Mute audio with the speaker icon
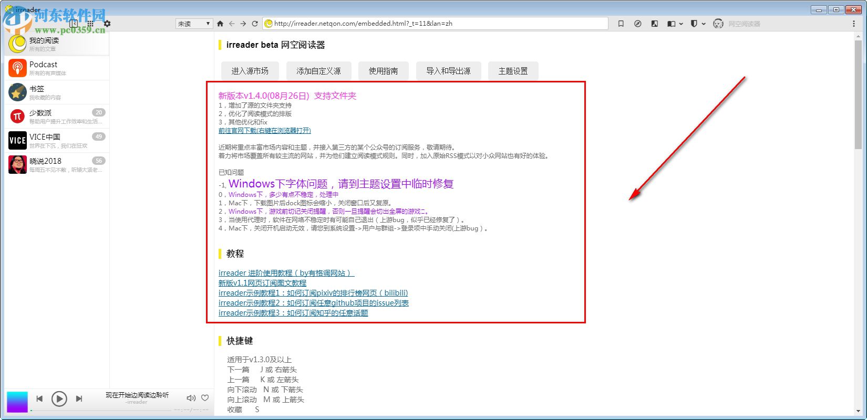Image resolution: width=867 pixels, height=420 pixels. coord(191,398)
